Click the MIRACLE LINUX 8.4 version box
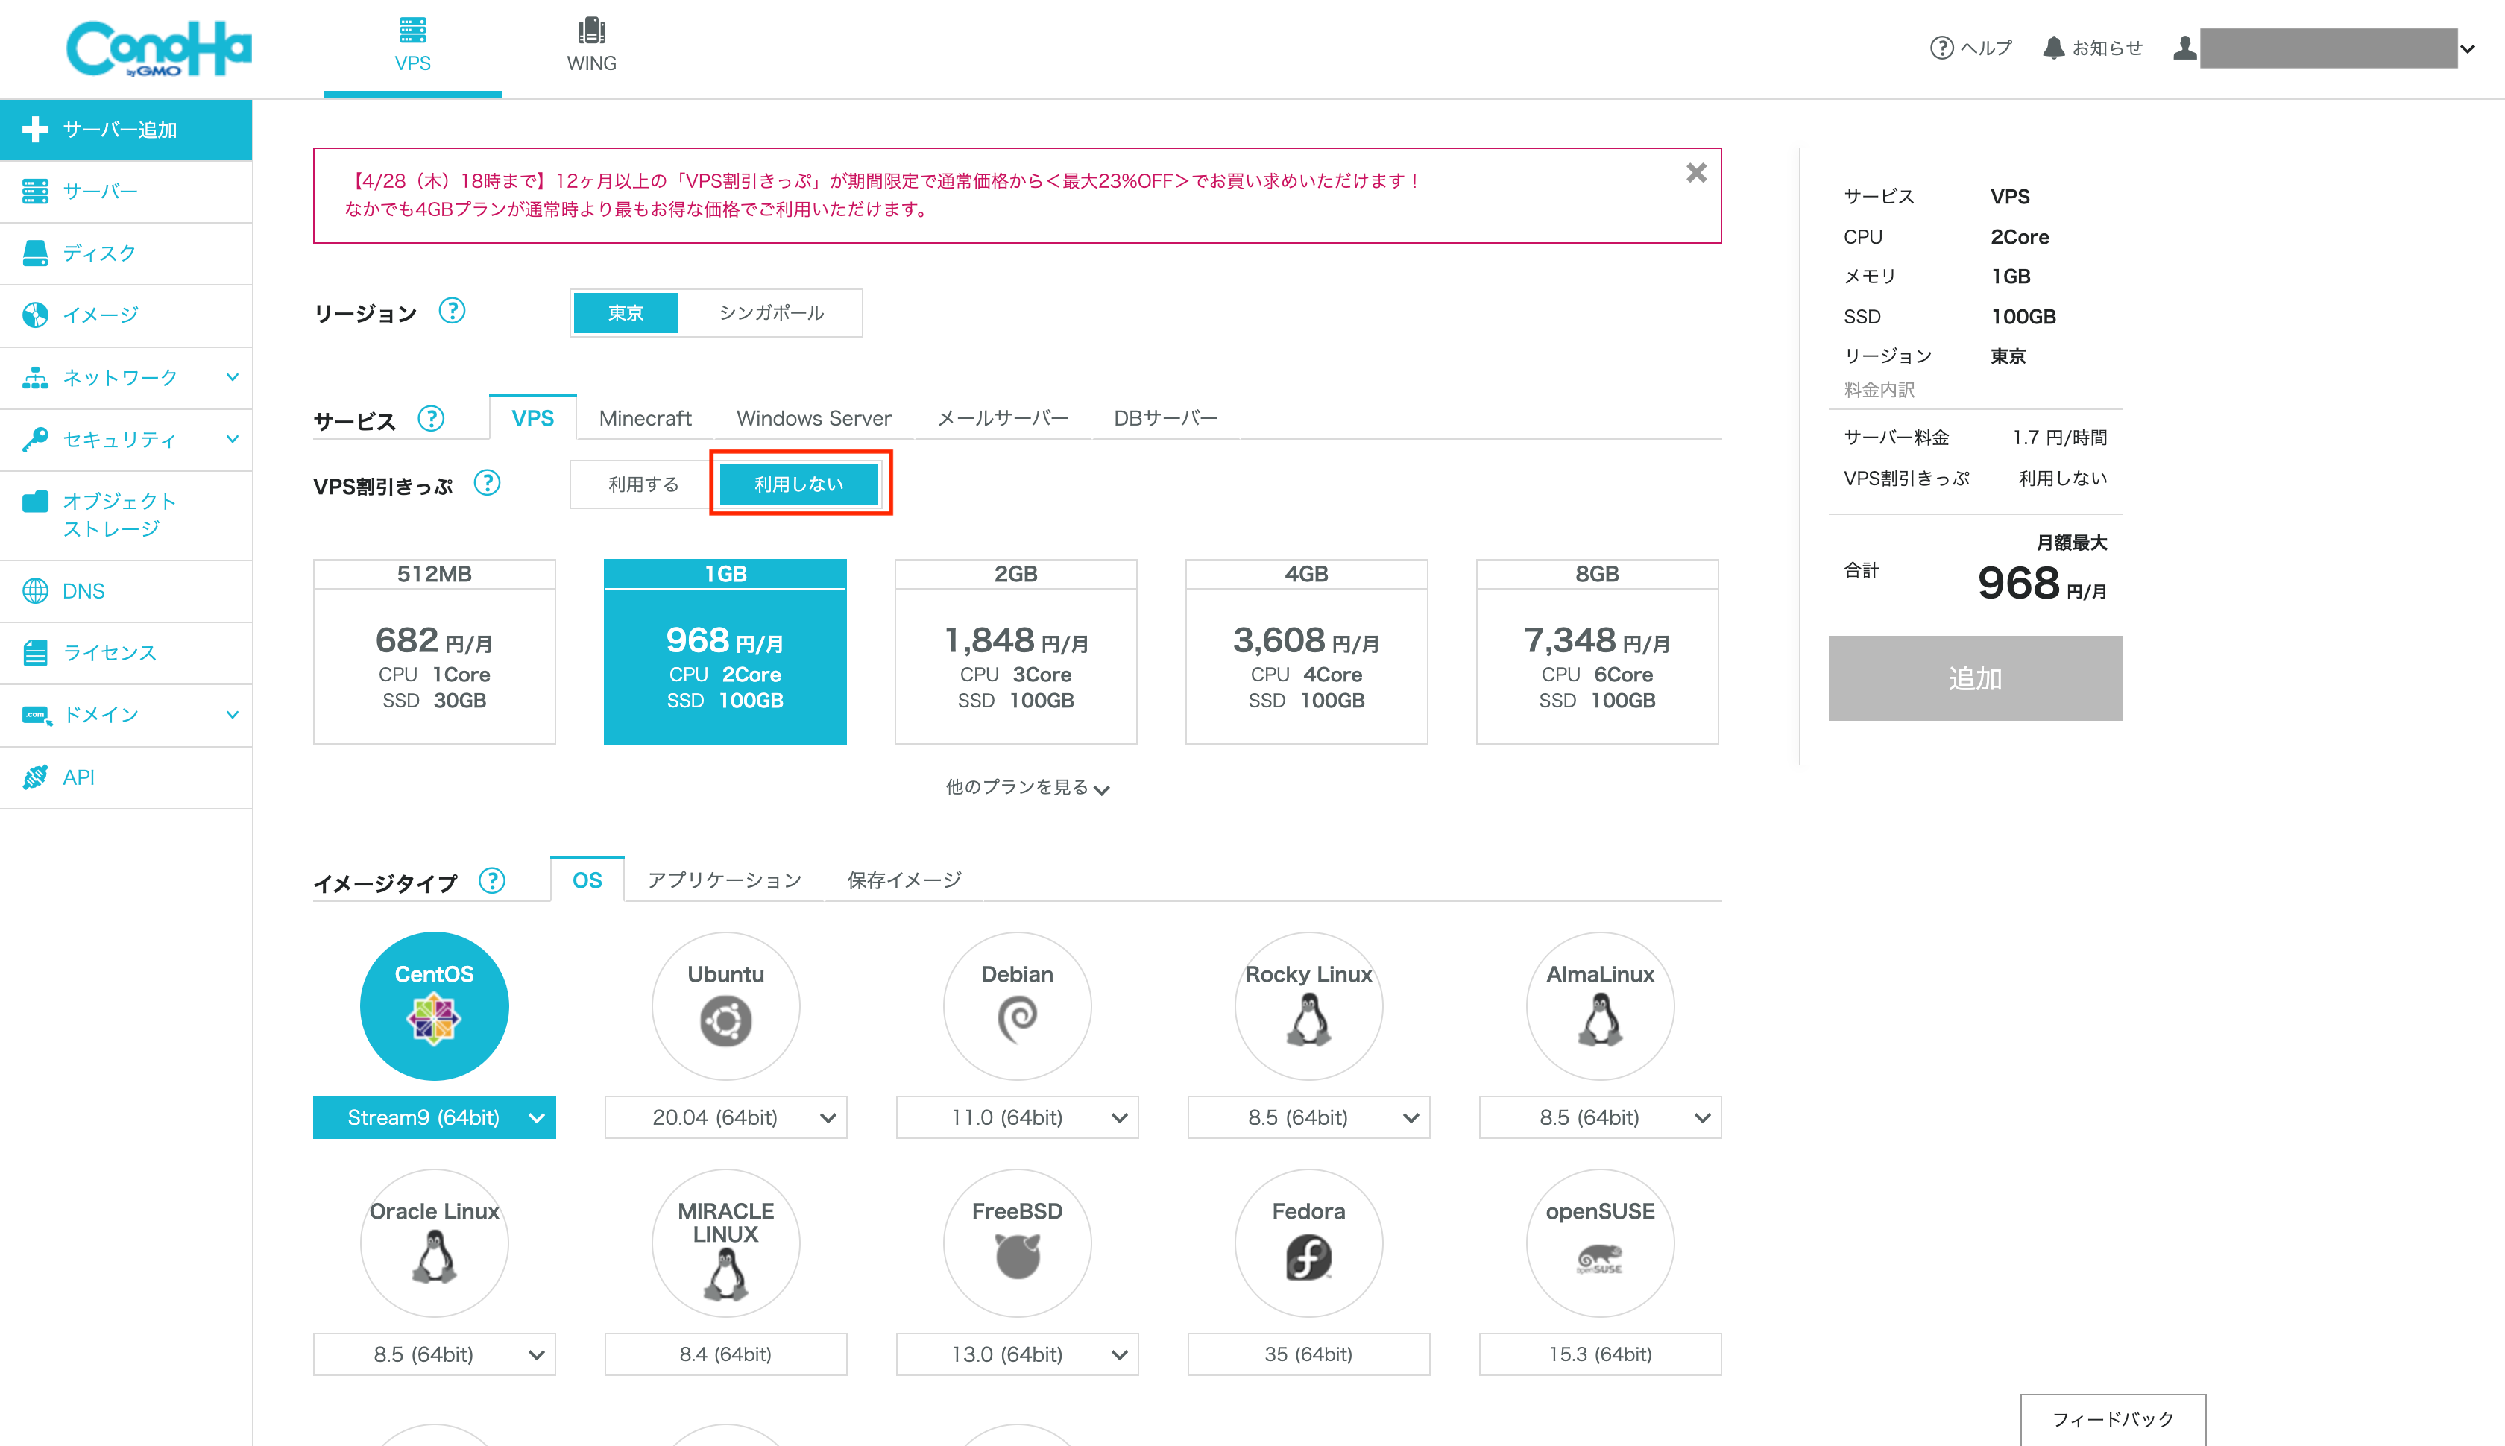 726,1354
